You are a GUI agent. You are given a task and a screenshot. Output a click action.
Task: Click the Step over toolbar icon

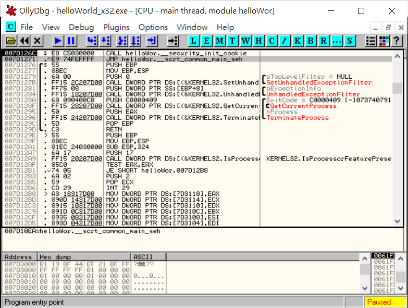[x=105, y=41]
